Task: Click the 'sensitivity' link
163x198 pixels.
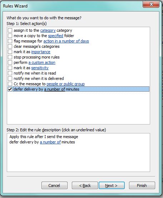Action: (x=40, y=68)
